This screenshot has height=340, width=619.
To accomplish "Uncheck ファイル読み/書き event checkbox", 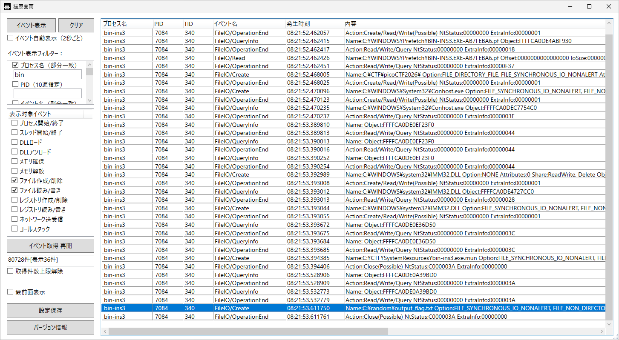I will [x=15, y=190].
